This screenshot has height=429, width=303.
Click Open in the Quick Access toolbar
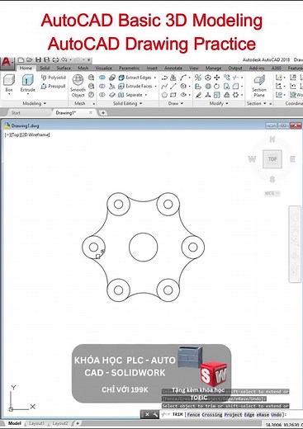click(30, 59)
